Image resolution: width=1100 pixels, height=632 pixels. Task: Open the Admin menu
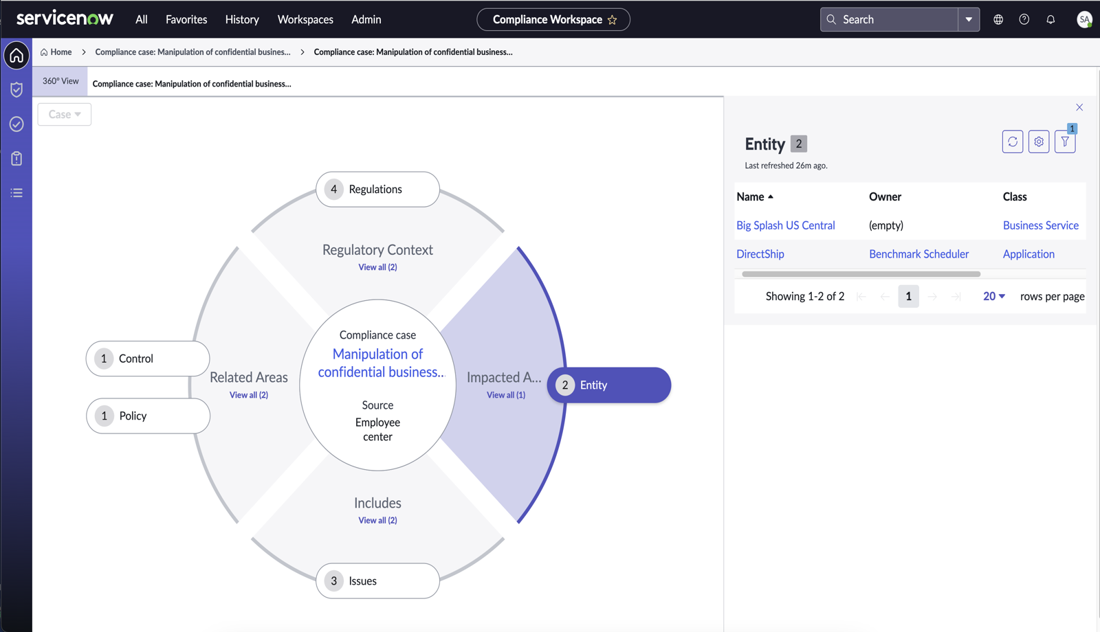tap(366, 20)
